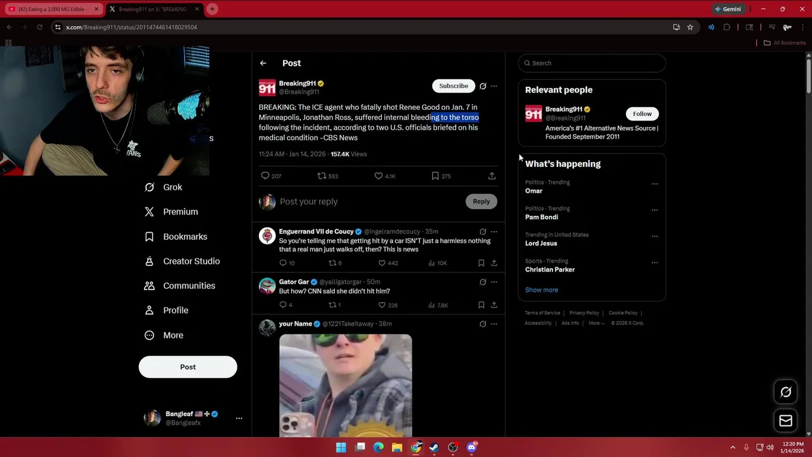Bookmark Enguerrand VII de Coucy's reply
812x457 pixels.
(x=481, y=263)
